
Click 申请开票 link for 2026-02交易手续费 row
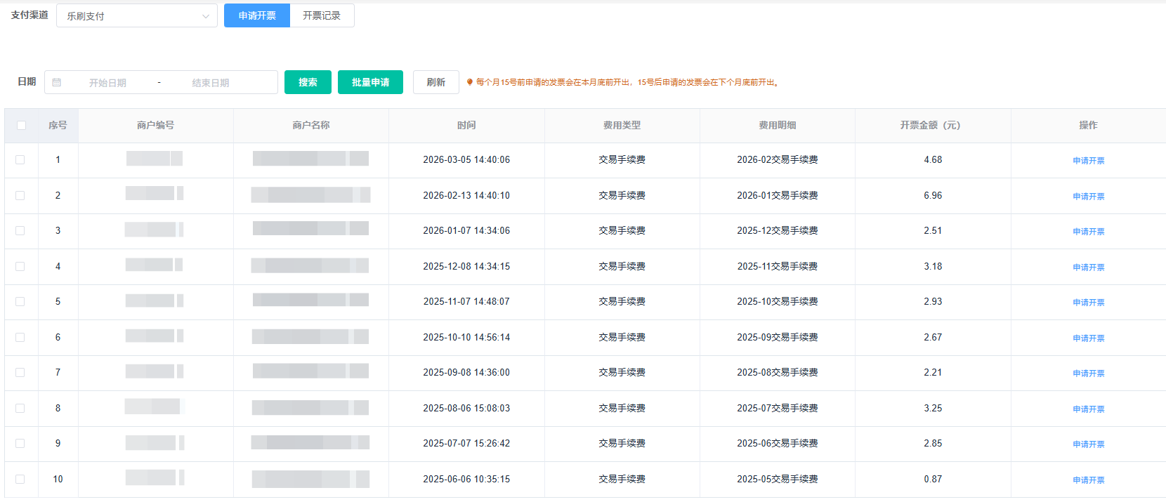point(1088,161)
